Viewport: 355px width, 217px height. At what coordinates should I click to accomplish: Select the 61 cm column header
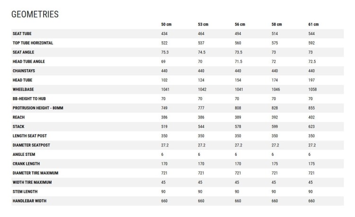[313, 24]
